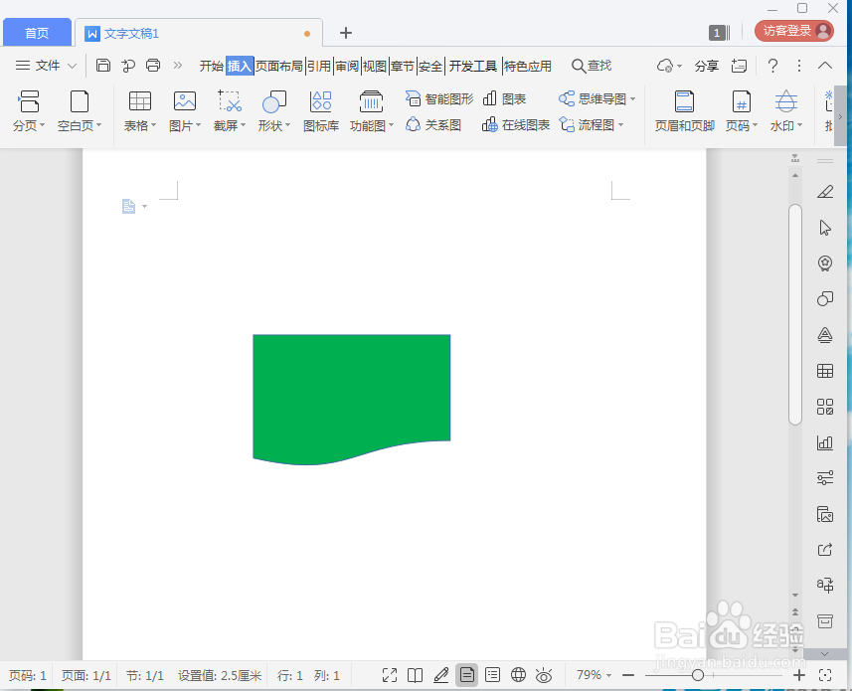Switch to web layout view
Screen dimensions: 852x691
click(x=518, y=675)
